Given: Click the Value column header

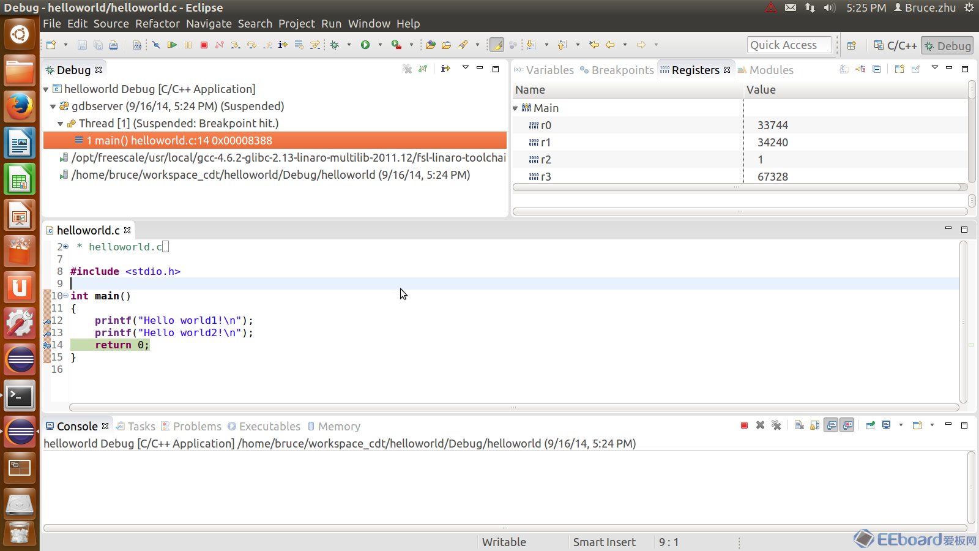Looking at the screenshot, I should point(856,89).
